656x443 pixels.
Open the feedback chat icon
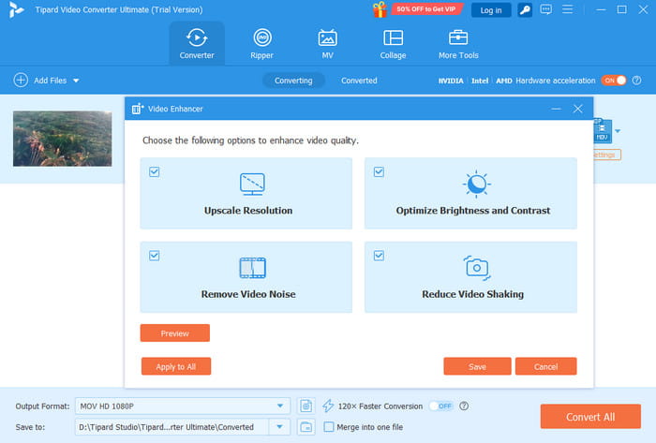(546, 9)
